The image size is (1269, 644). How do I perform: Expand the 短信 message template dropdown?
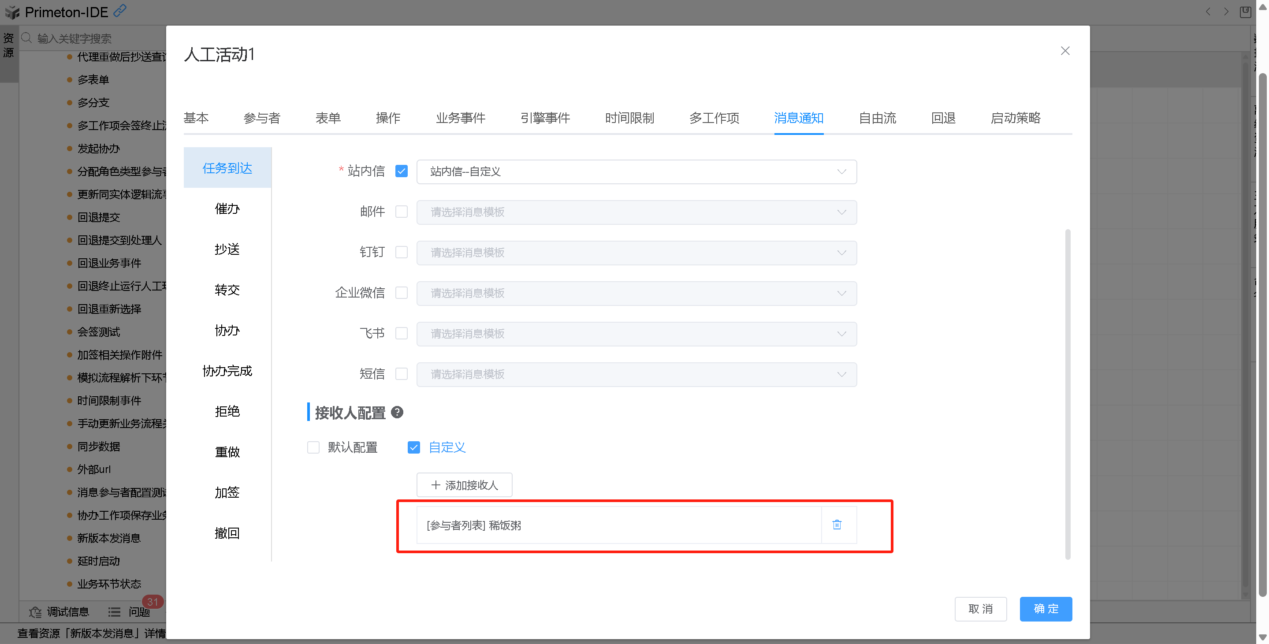click(636, 375)
